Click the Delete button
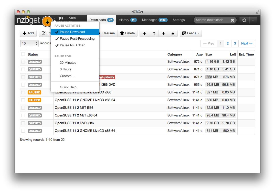Viewport: 275px width, 193px height. point(127,33)
